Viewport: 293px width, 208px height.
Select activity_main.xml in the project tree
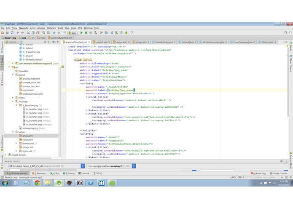(x=31, y=78)
